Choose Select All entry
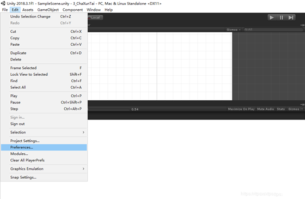This screenshot has height=199, width=305. pos(44,87)
